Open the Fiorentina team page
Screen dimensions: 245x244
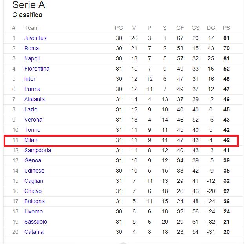coord(37,69)
